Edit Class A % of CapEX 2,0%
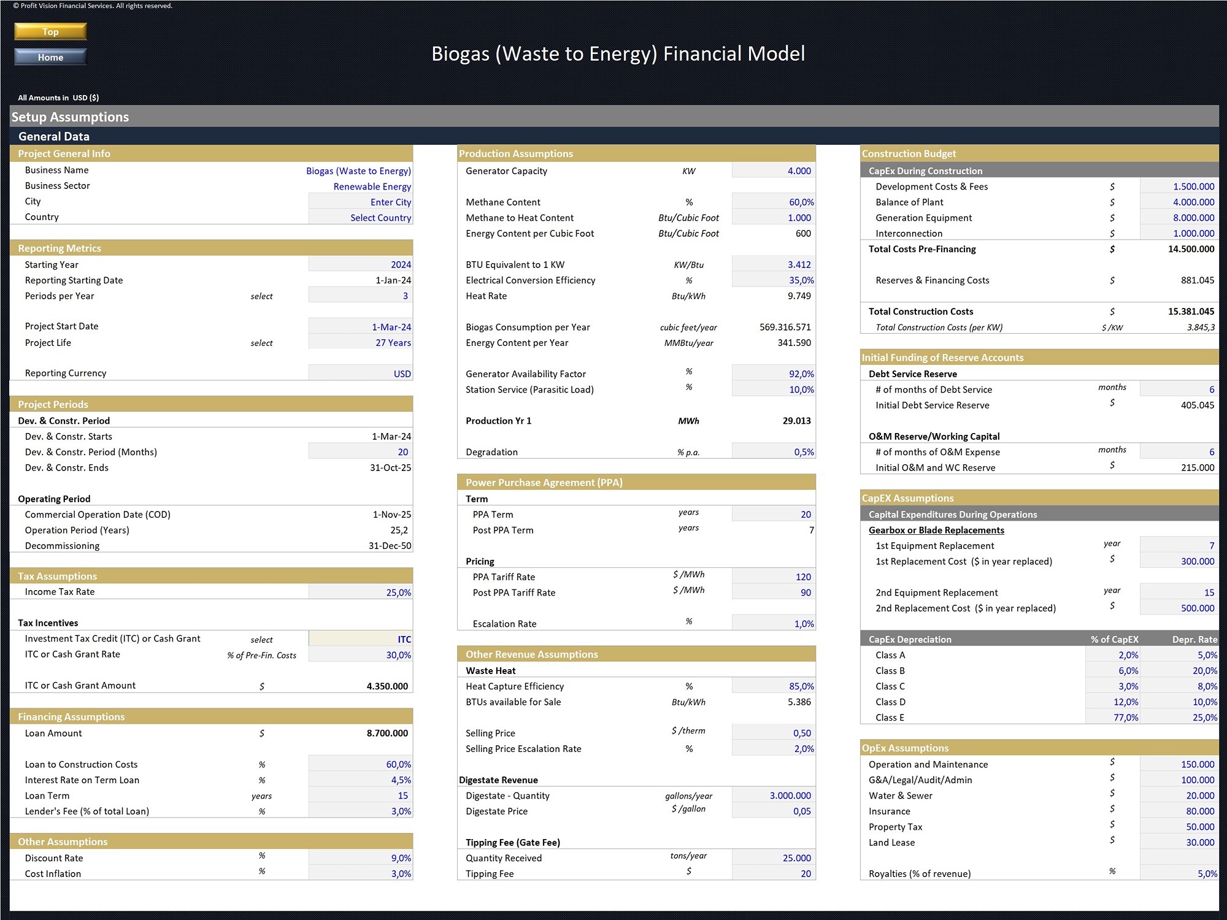This screenshot has width=1227, height=920. 1113,655
